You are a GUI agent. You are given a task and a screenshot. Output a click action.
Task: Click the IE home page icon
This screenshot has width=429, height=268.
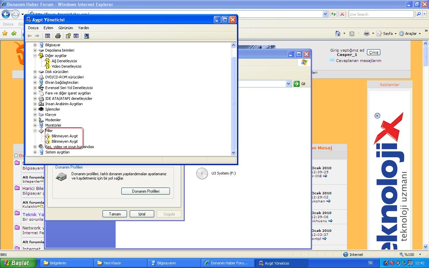(x=338, y=33)
